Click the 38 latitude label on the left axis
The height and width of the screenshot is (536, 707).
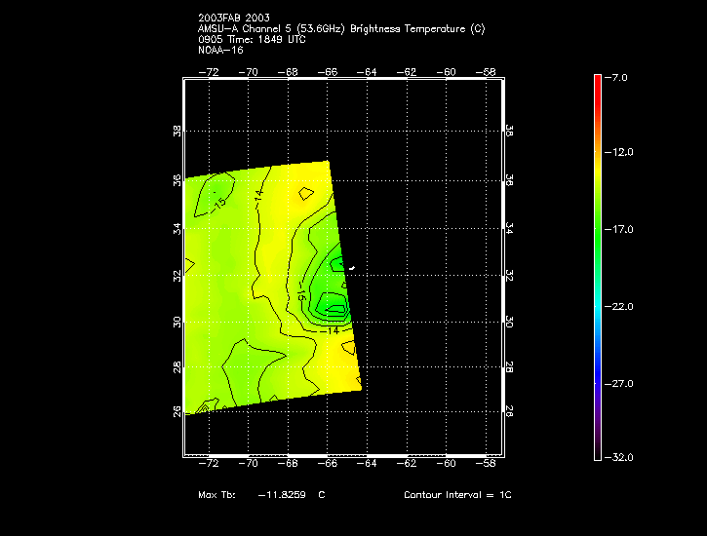click(177, 131)
